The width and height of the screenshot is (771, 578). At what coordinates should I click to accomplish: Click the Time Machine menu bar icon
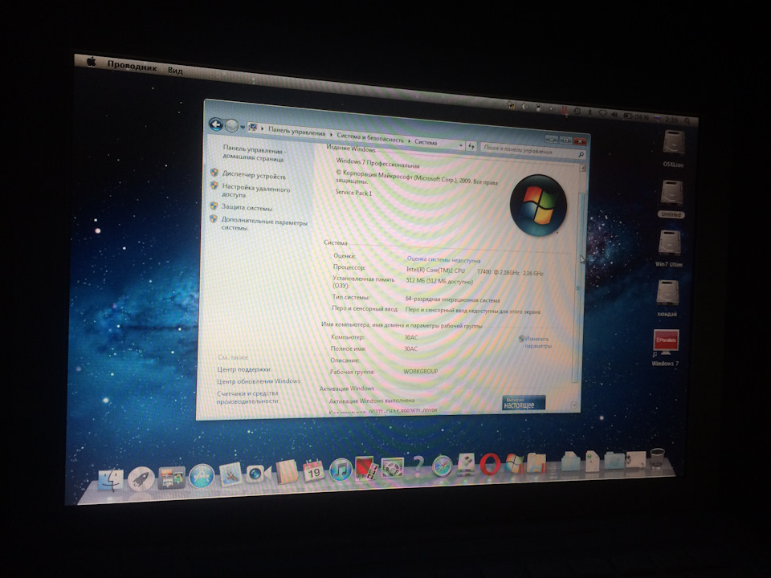(577, 111)
